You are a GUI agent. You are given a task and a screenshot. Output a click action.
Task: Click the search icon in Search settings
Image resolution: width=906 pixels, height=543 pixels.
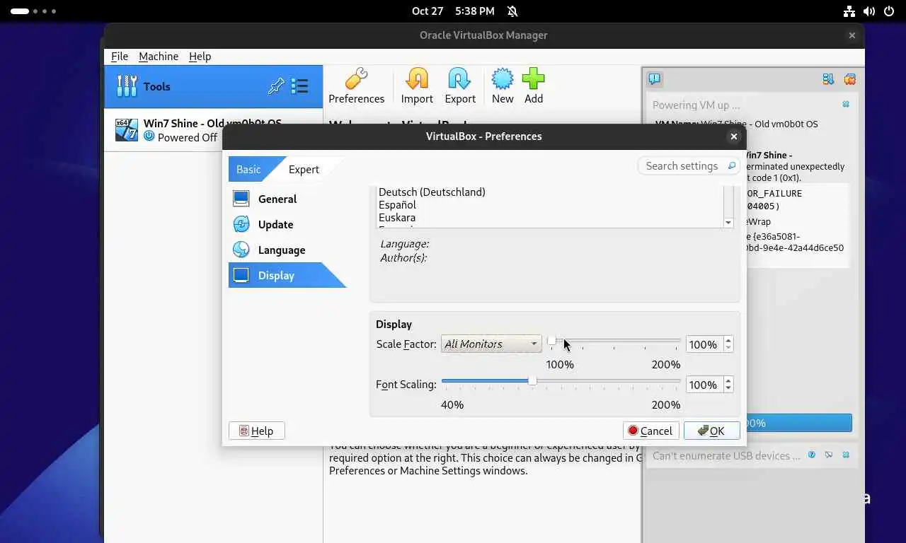732,165
